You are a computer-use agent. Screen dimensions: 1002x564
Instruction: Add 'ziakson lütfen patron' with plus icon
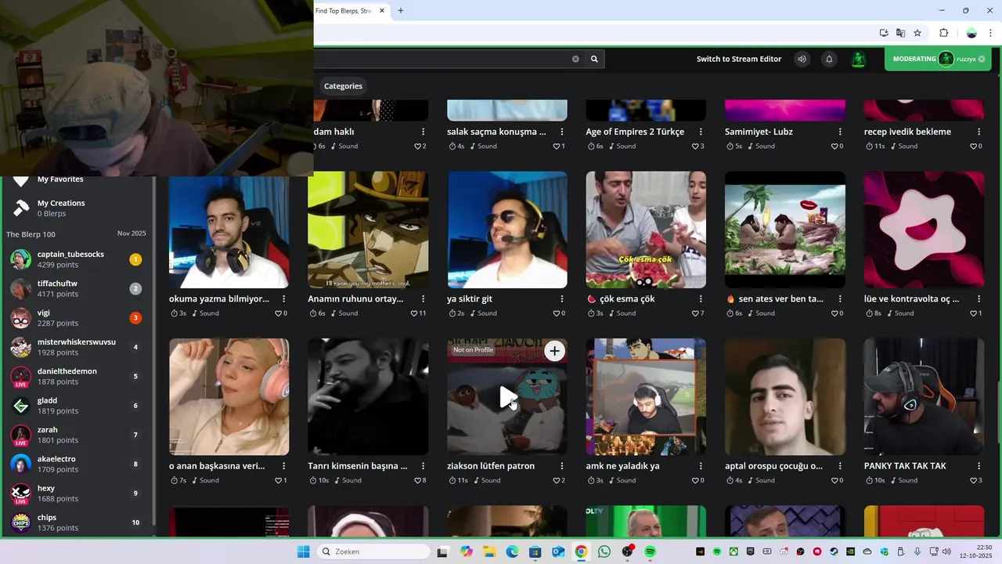coord(554,351)
